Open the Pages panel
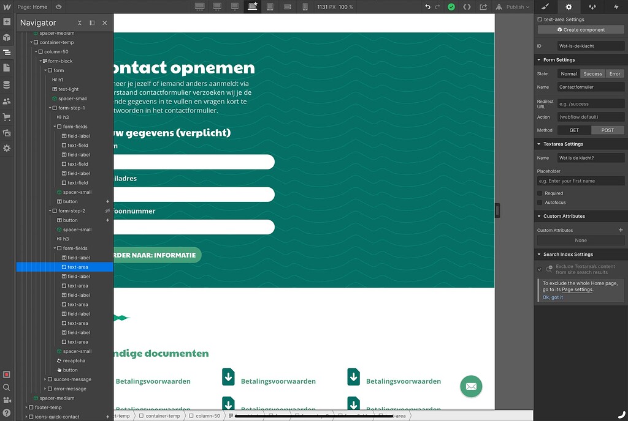The width and height of the screenshot is (628, 421). [7, 69]
